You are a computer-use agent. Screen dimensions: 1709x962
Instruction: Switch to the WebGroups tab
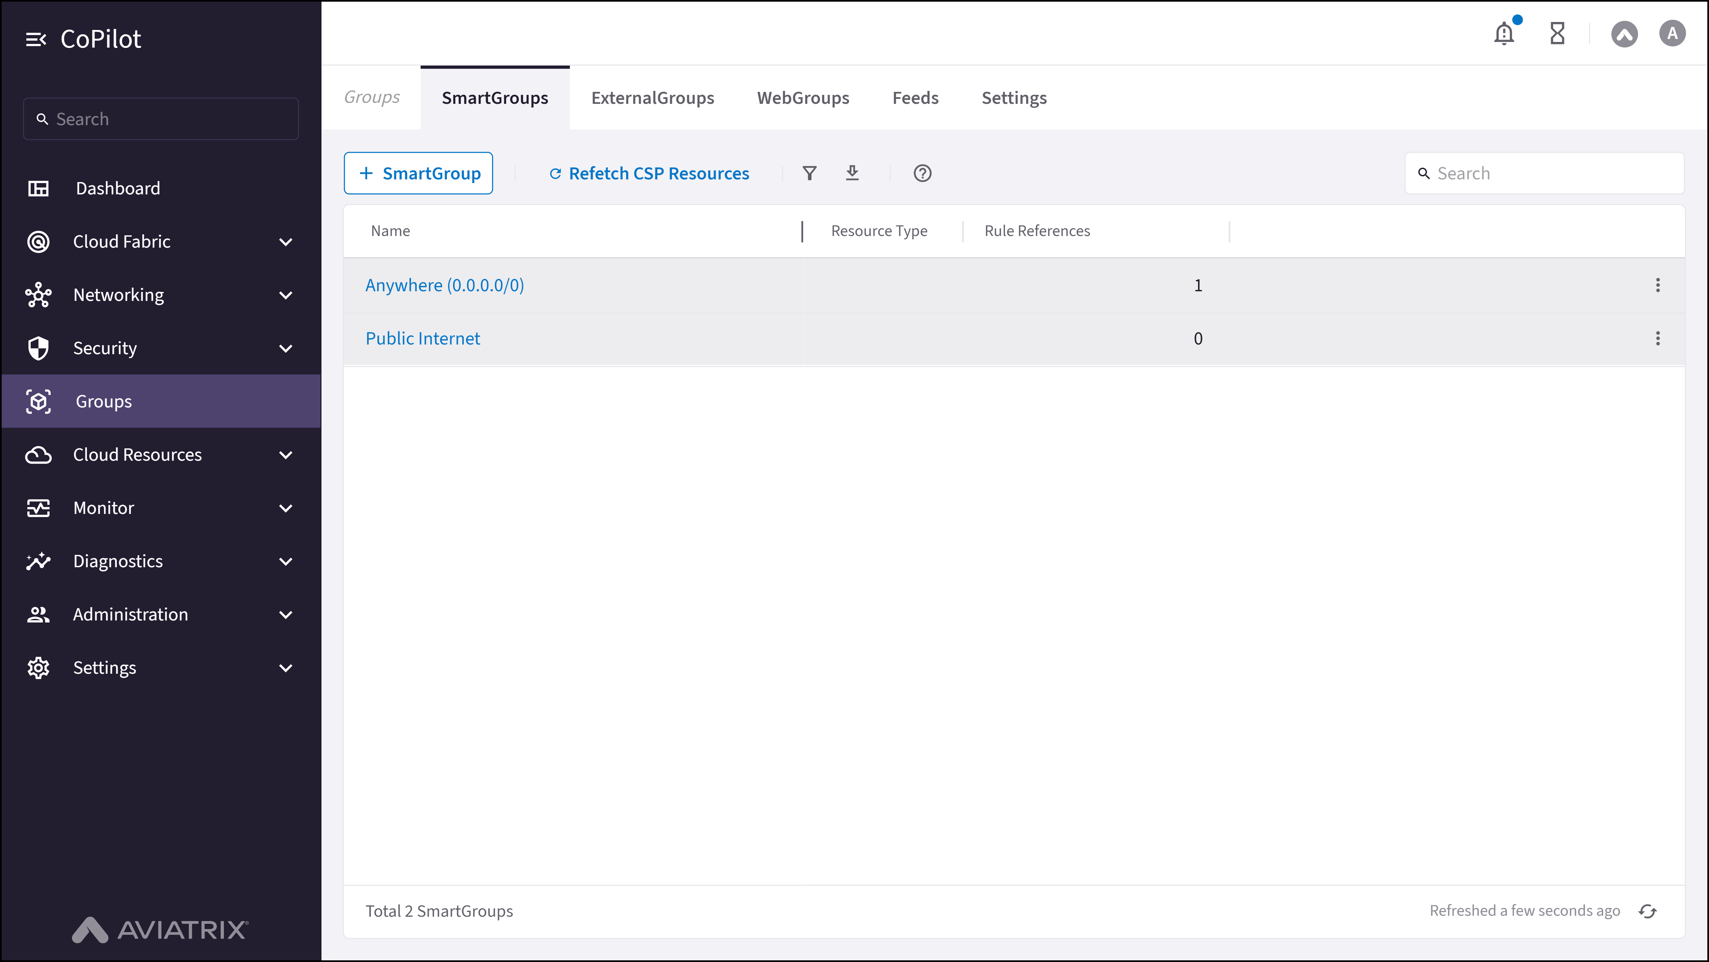point(803,98)
